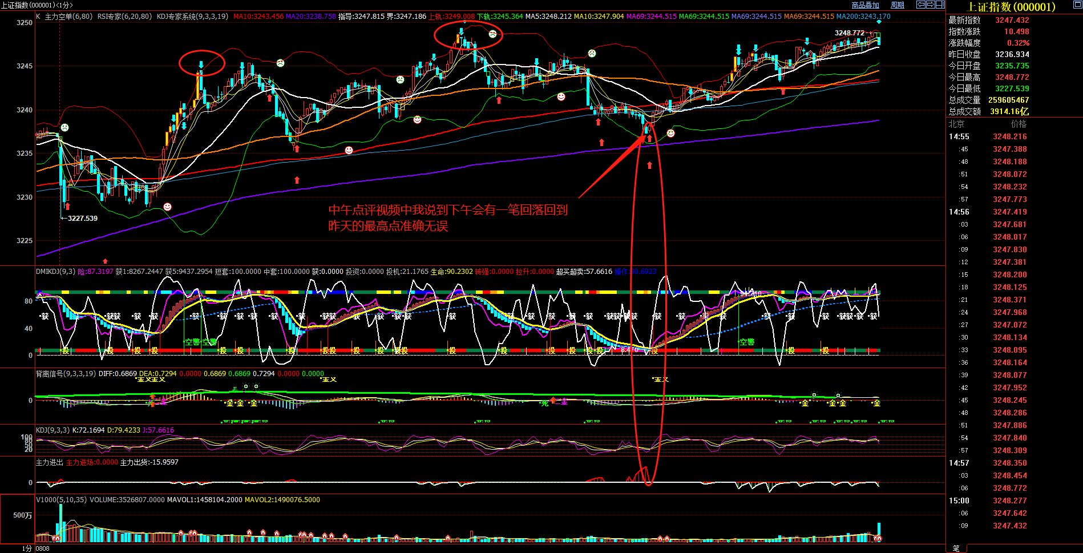The width and height of the screenshot is (1083, 553).
Task: Open the 周期 period link
Action: pyautogui.click(x=898, y=5)
